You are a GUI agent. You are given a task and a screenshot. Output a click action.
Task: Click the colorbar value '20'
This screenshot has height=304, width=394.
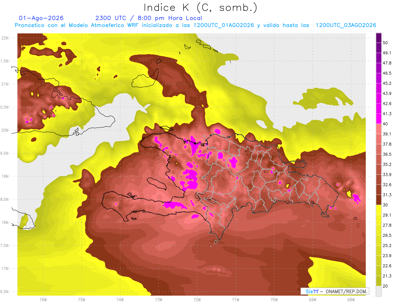click(385, 286)
